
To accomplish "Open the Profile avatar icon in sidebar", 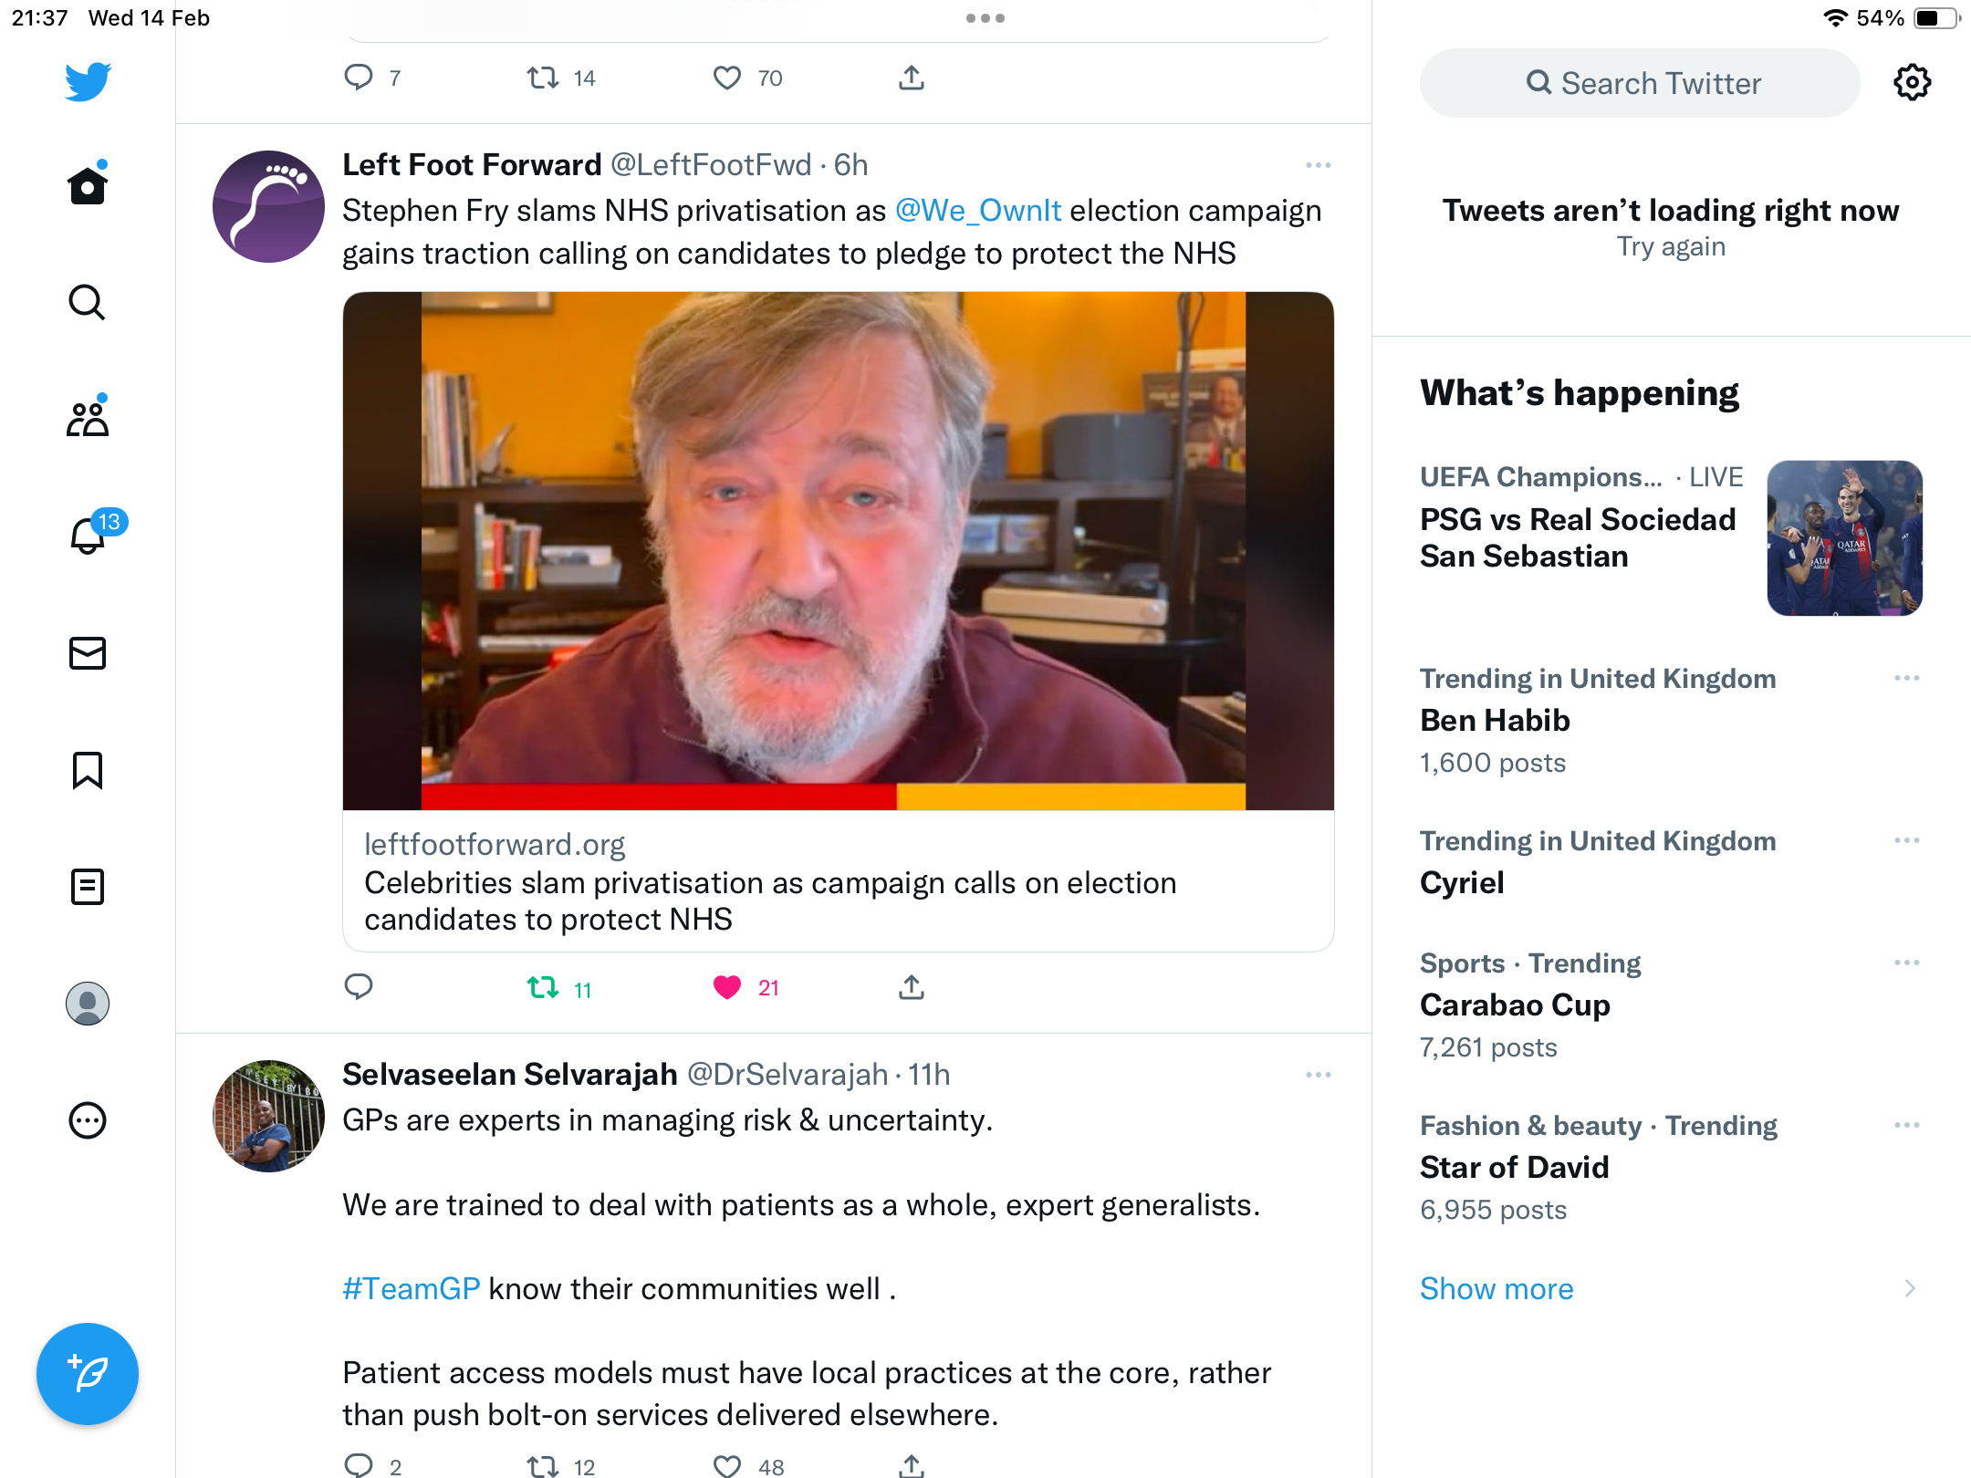I will 88,1004.
